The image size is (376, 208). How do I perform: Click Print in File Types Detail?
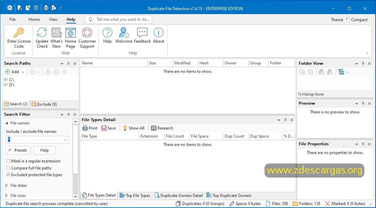coord(90,128)
